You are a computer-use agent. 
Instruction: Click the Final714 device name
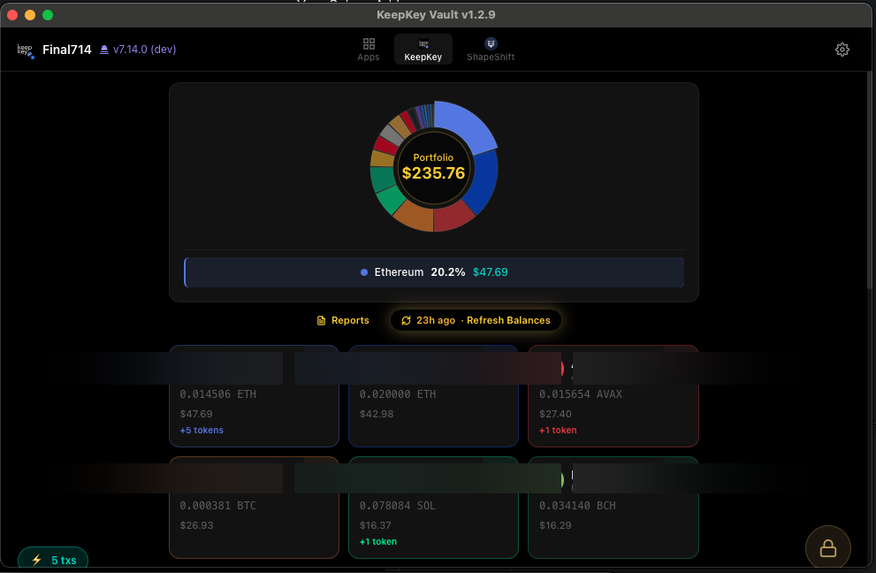point(66,50)
